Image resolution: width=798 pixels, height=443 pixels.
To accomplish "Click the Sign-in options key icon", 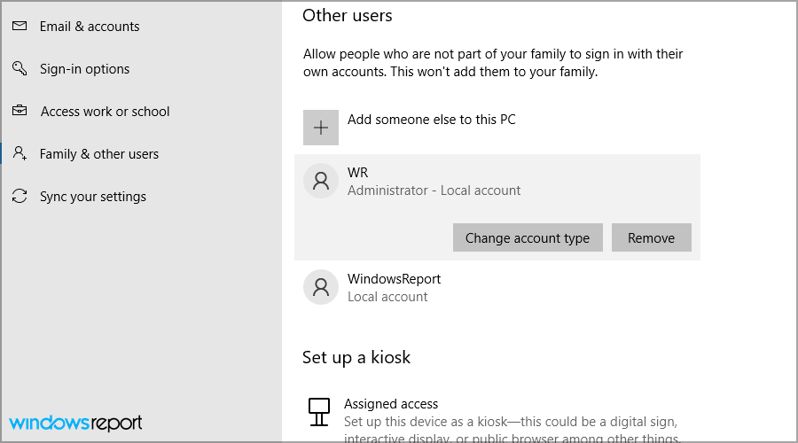I will (20, 69).
